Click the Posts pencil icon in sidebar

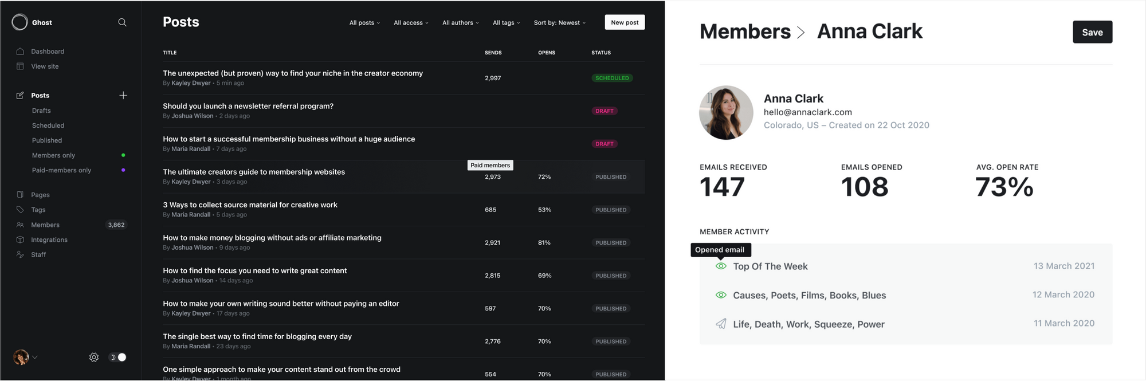[20, 96]
